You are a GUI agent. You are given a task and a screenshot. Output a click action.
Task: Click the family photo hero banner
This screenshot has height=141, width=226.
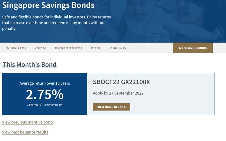[x=166, y=22]
